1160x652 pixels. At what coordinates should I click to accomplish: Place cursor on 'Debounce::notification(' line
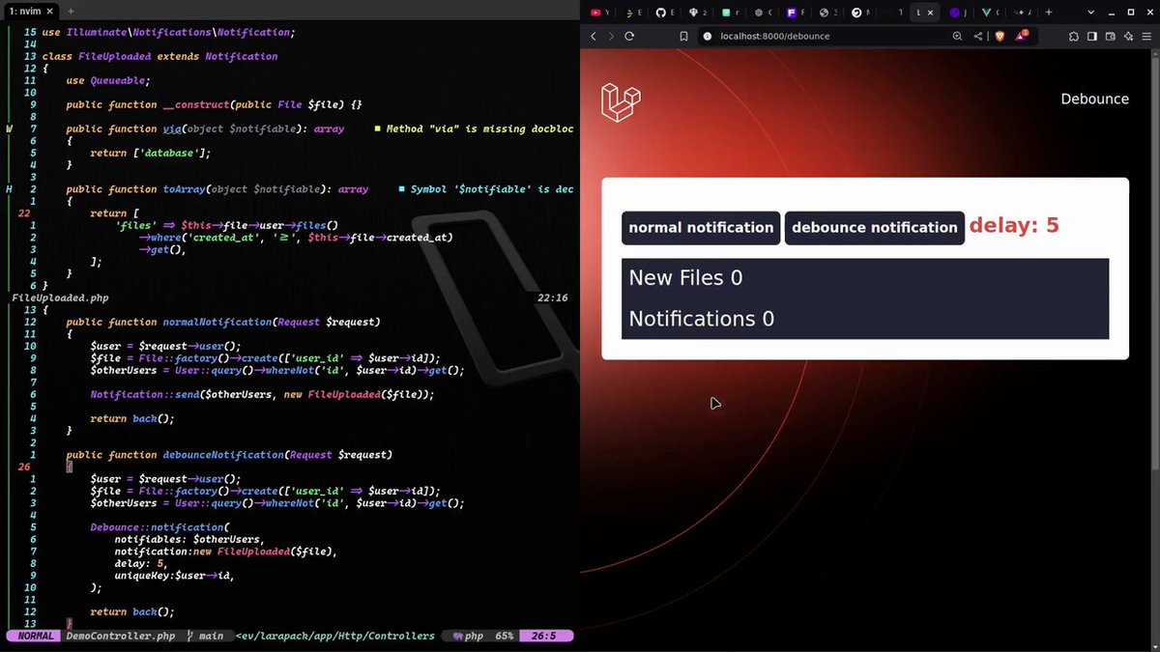click(159, 527)
